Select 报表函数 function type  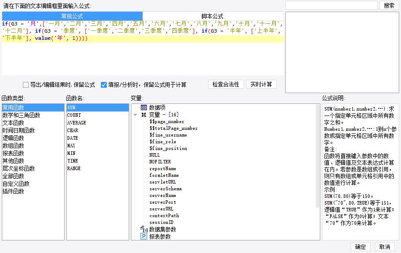tap(33, 153)
